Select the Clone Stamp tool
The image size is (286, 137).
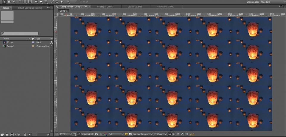tap(57, 2)
